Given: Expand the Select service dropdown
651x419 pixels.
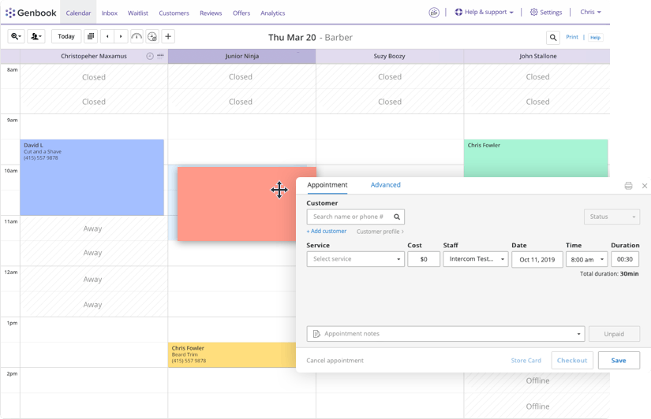Looking at the screenshot, I should 355,259.
